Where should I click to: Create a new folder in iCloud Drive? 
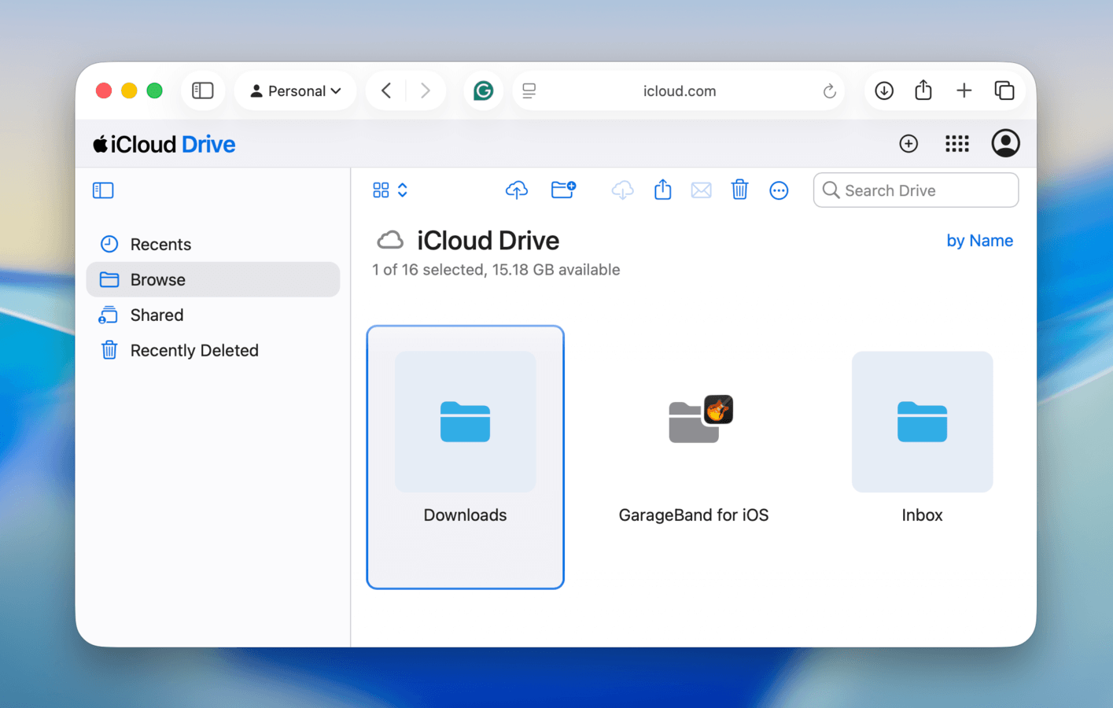point(563,190)
